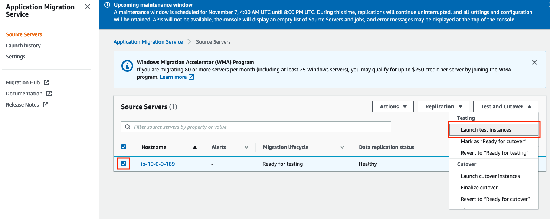Choose Mark as "Ready for cutover"
Image resolution: width=550 pixels, height=219 pixels.
[x=494, y=141]
